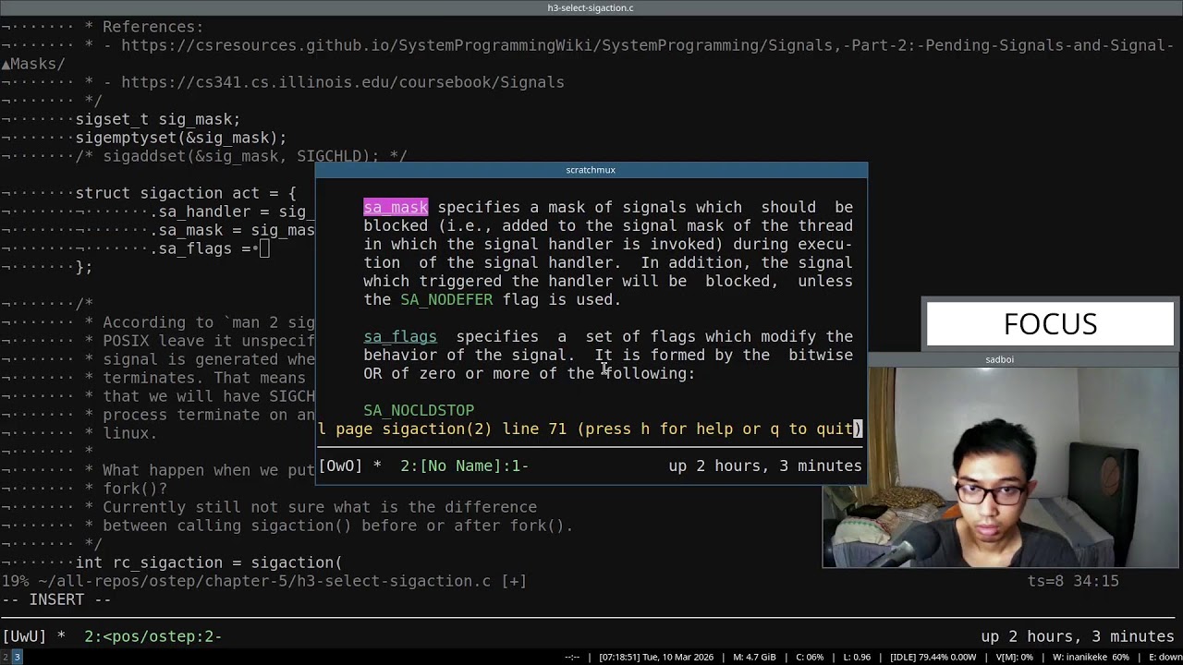Click the scratchmux popup title bar
This screenshot has width=1183, height=665.
(591, 170)
